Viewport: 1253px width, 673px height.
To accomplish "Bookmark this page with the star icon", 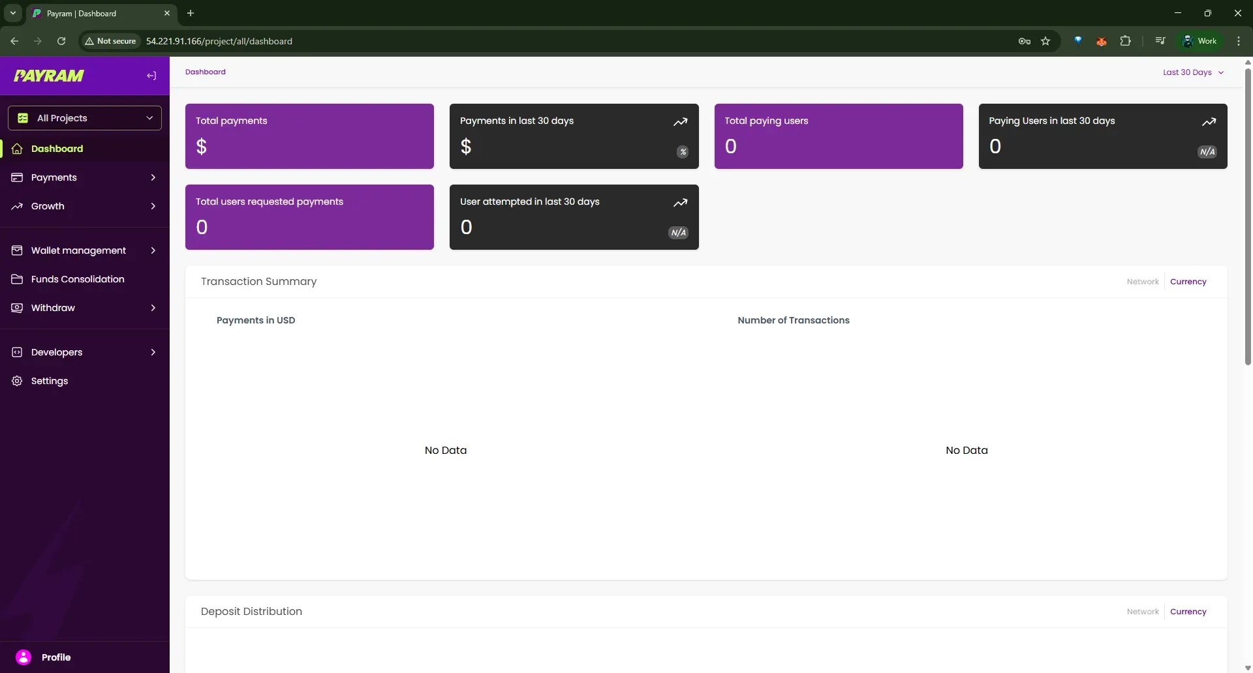I will coord(1045,41).
